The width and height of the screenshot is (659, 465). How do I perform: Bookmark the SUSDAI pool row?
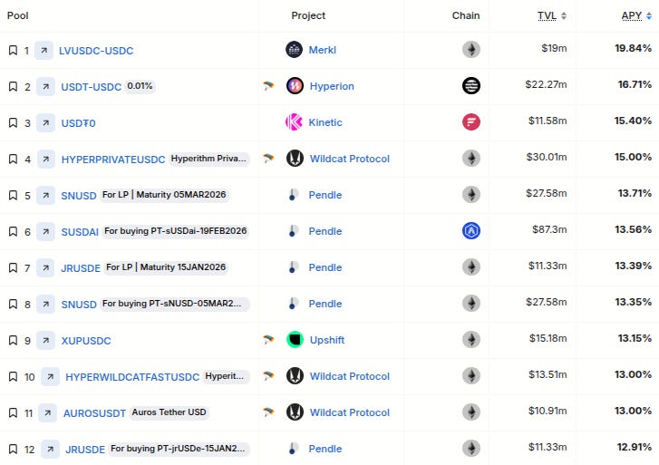(x=13, y=232)
